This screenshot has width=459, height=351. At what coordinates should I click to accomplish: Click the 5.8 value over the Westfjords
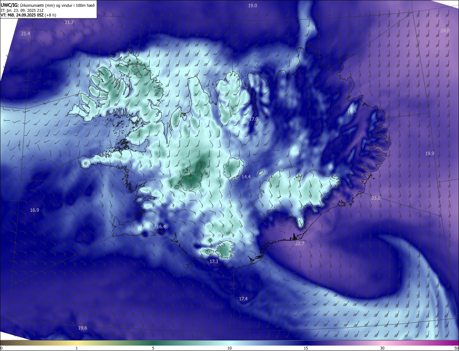(x=137, y=67)
